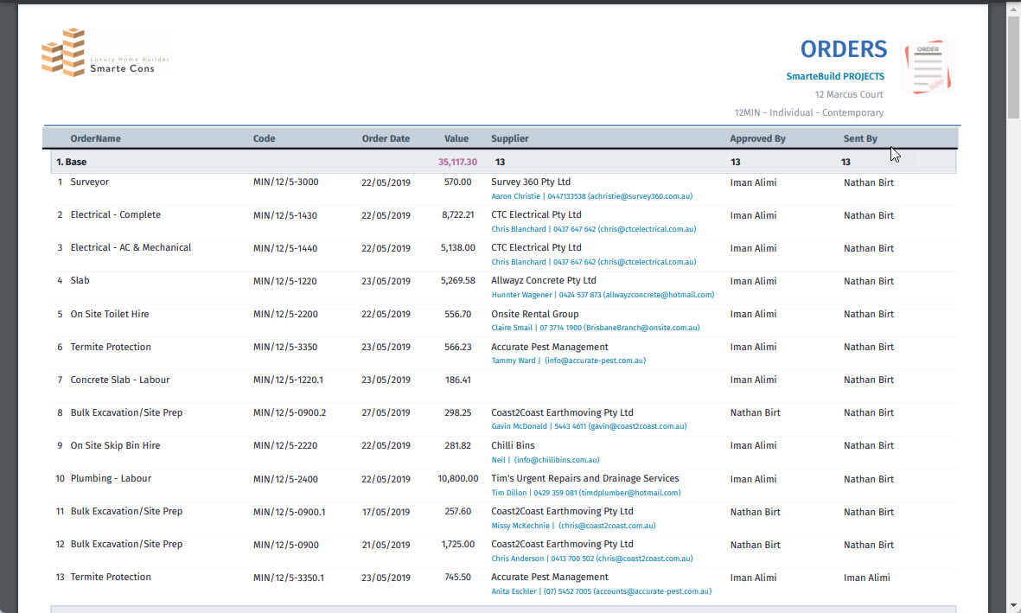This screenshot has height=613, width=1021.
Task: Click the Approved By column header
Action: [757, 138]
